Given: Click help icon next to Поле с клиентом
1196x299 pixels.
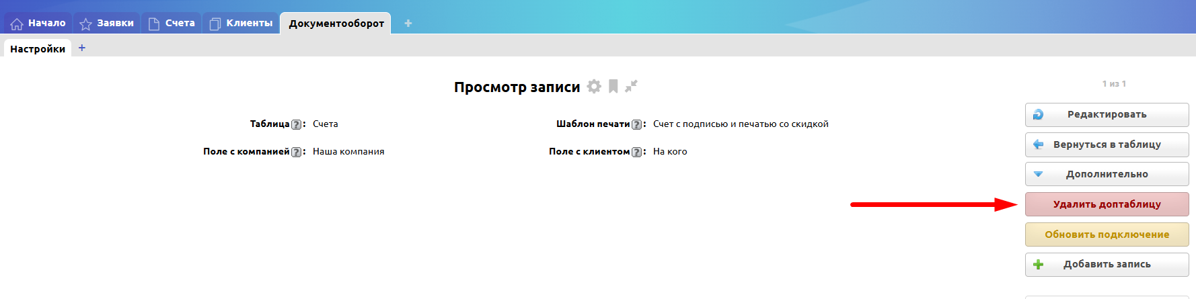Looking at the screenshot, I should [636, 152].
